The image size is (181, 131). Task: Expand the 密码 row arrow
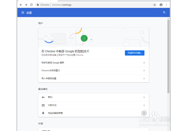(144, 97)
